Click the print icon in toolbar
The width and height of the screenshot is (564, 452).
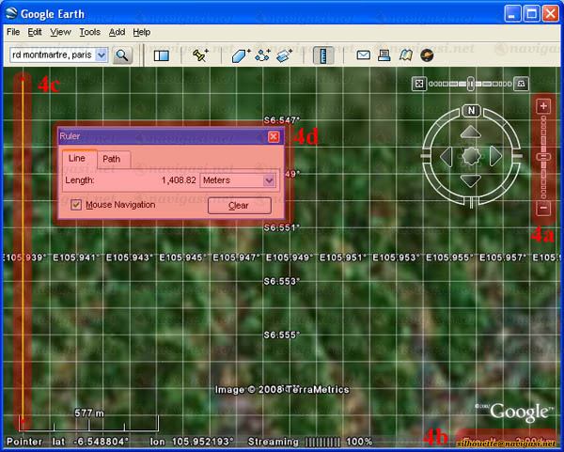click(x=384, y=55)
